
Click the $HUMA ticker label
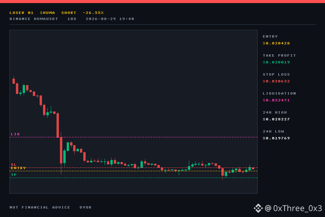(x=47, y=13)
